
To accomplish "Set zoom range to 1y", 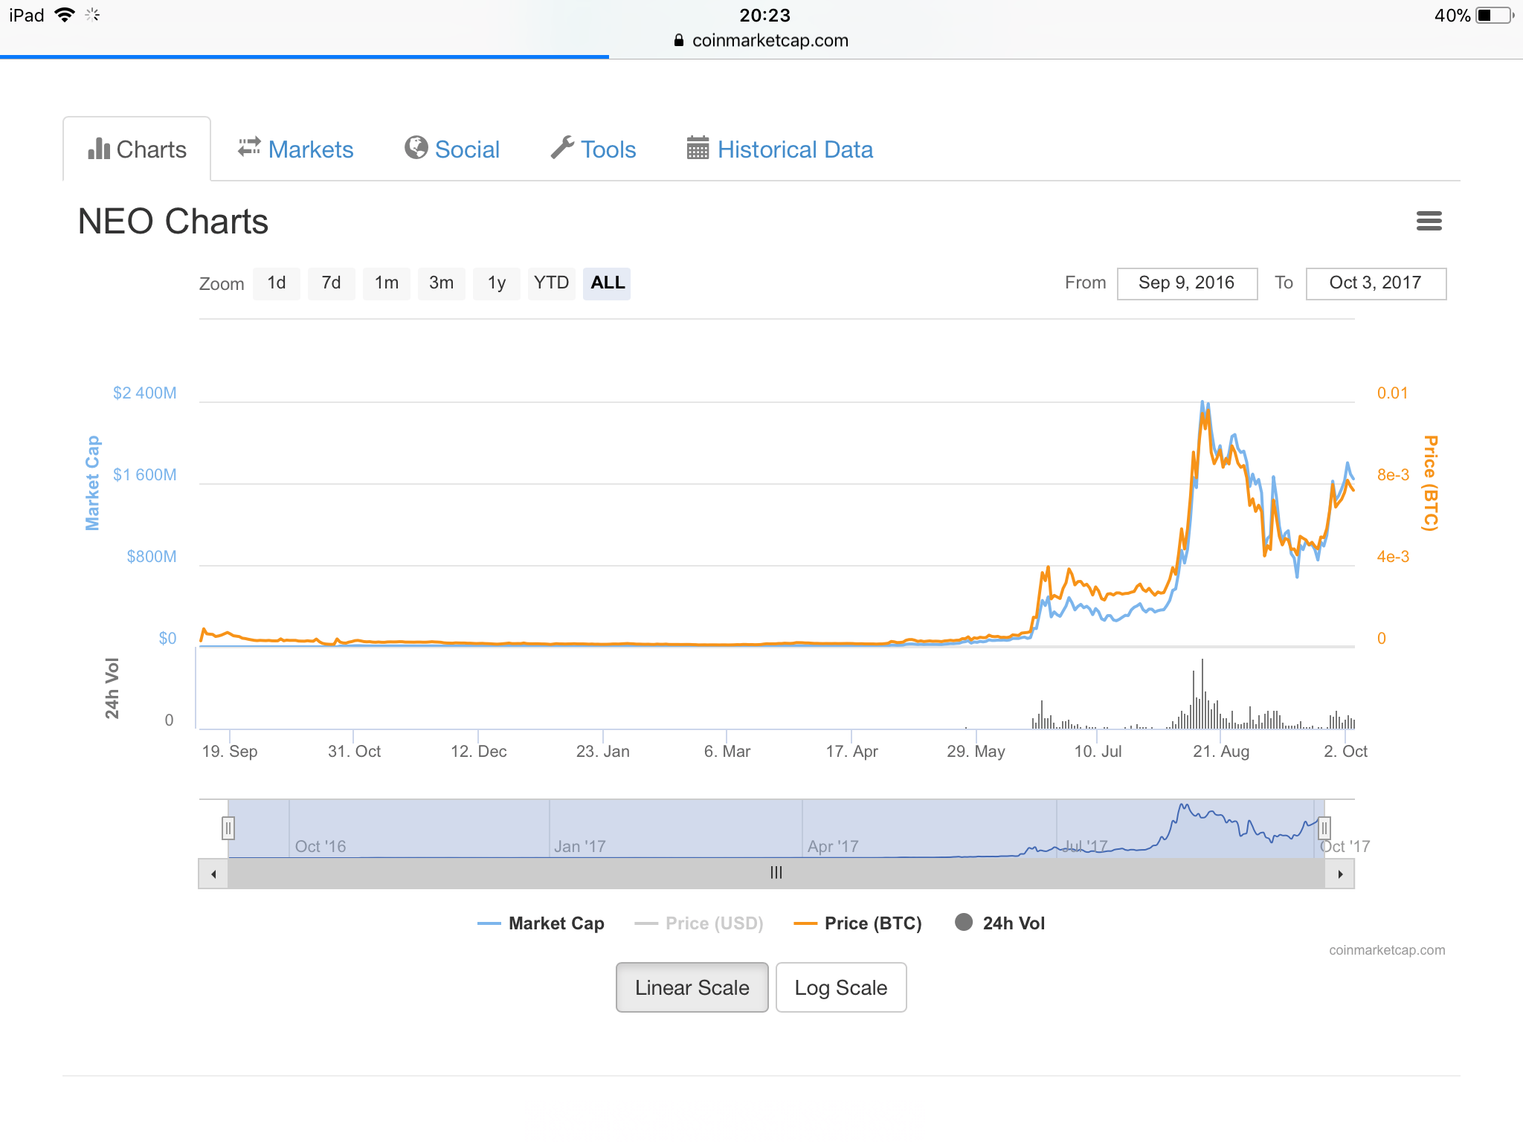I will (x=497, y=283).
